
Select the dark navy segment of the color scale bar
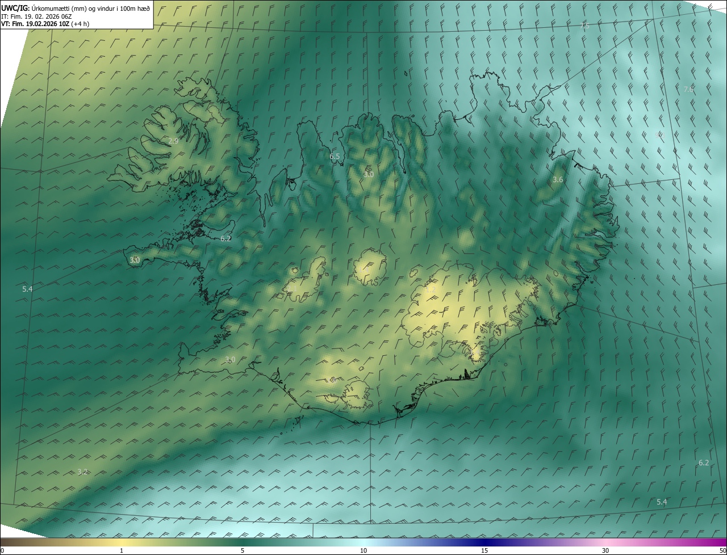point(484,542)
